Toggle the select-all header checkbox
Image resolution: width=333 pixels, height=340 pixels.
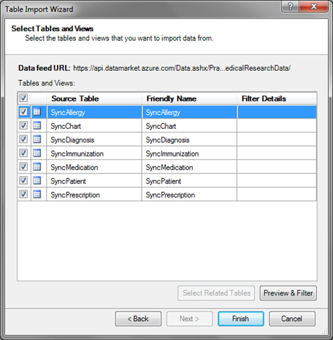[23, 98]
